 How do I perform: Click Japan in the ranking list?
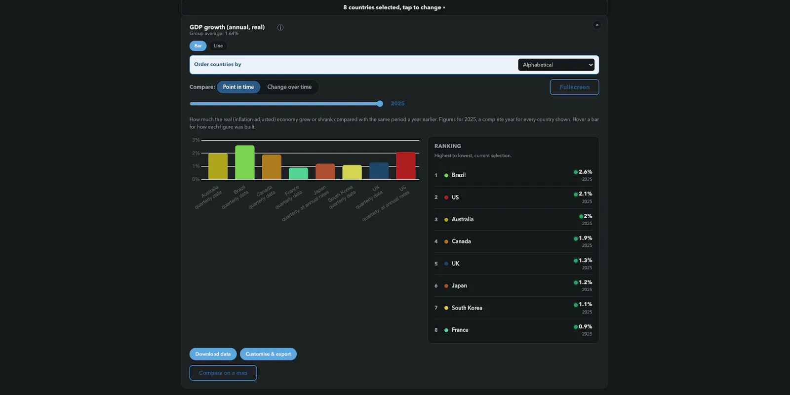(x=513, y=286)
